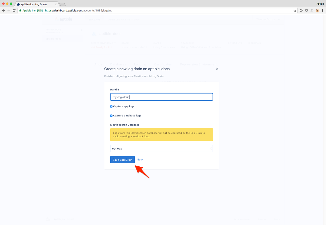Close the new log drain dialog

217,69
